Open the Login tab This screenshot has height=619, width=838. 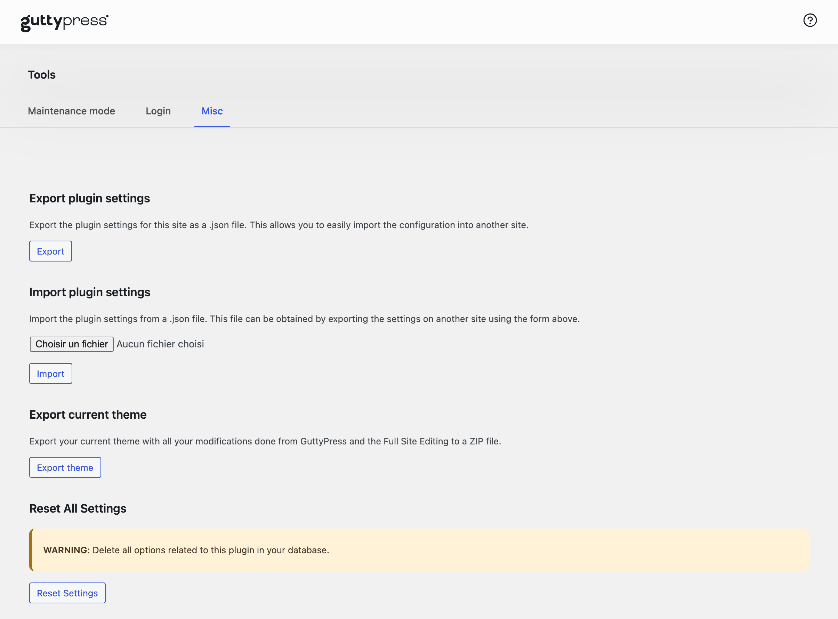[158, 111]
